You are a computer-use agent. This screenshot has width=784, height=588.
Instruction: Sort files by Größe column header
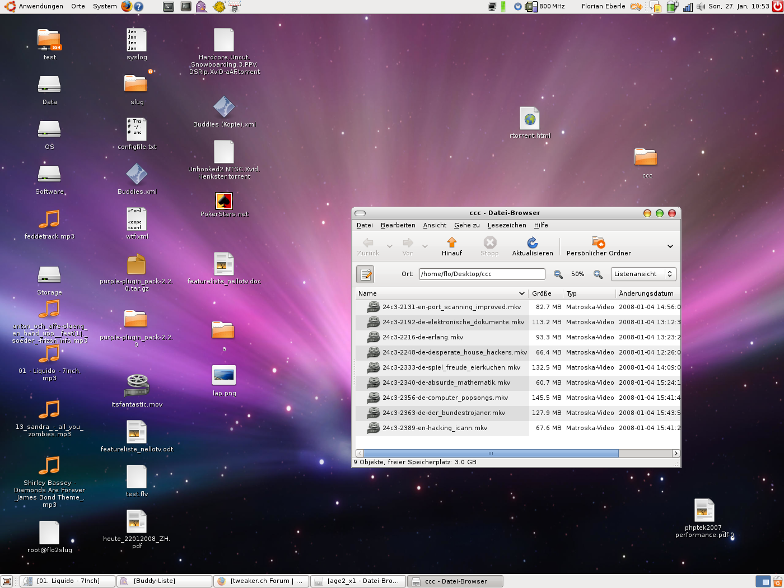[x=542, y=293]
